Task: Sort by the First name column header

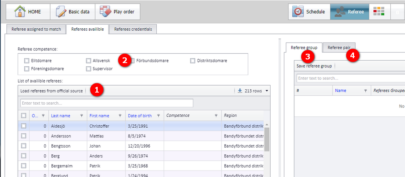Action: [x=99, y=116]
